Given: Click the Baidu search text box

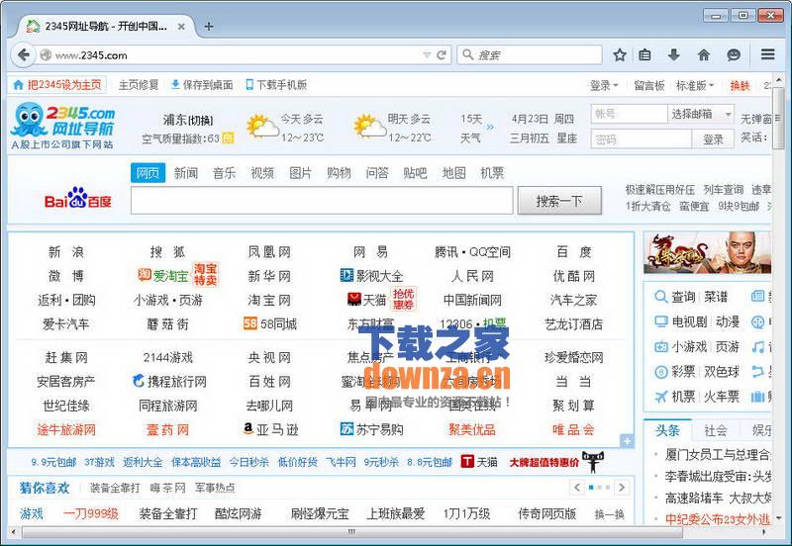Looking at the screenshot, I should 322,201.
